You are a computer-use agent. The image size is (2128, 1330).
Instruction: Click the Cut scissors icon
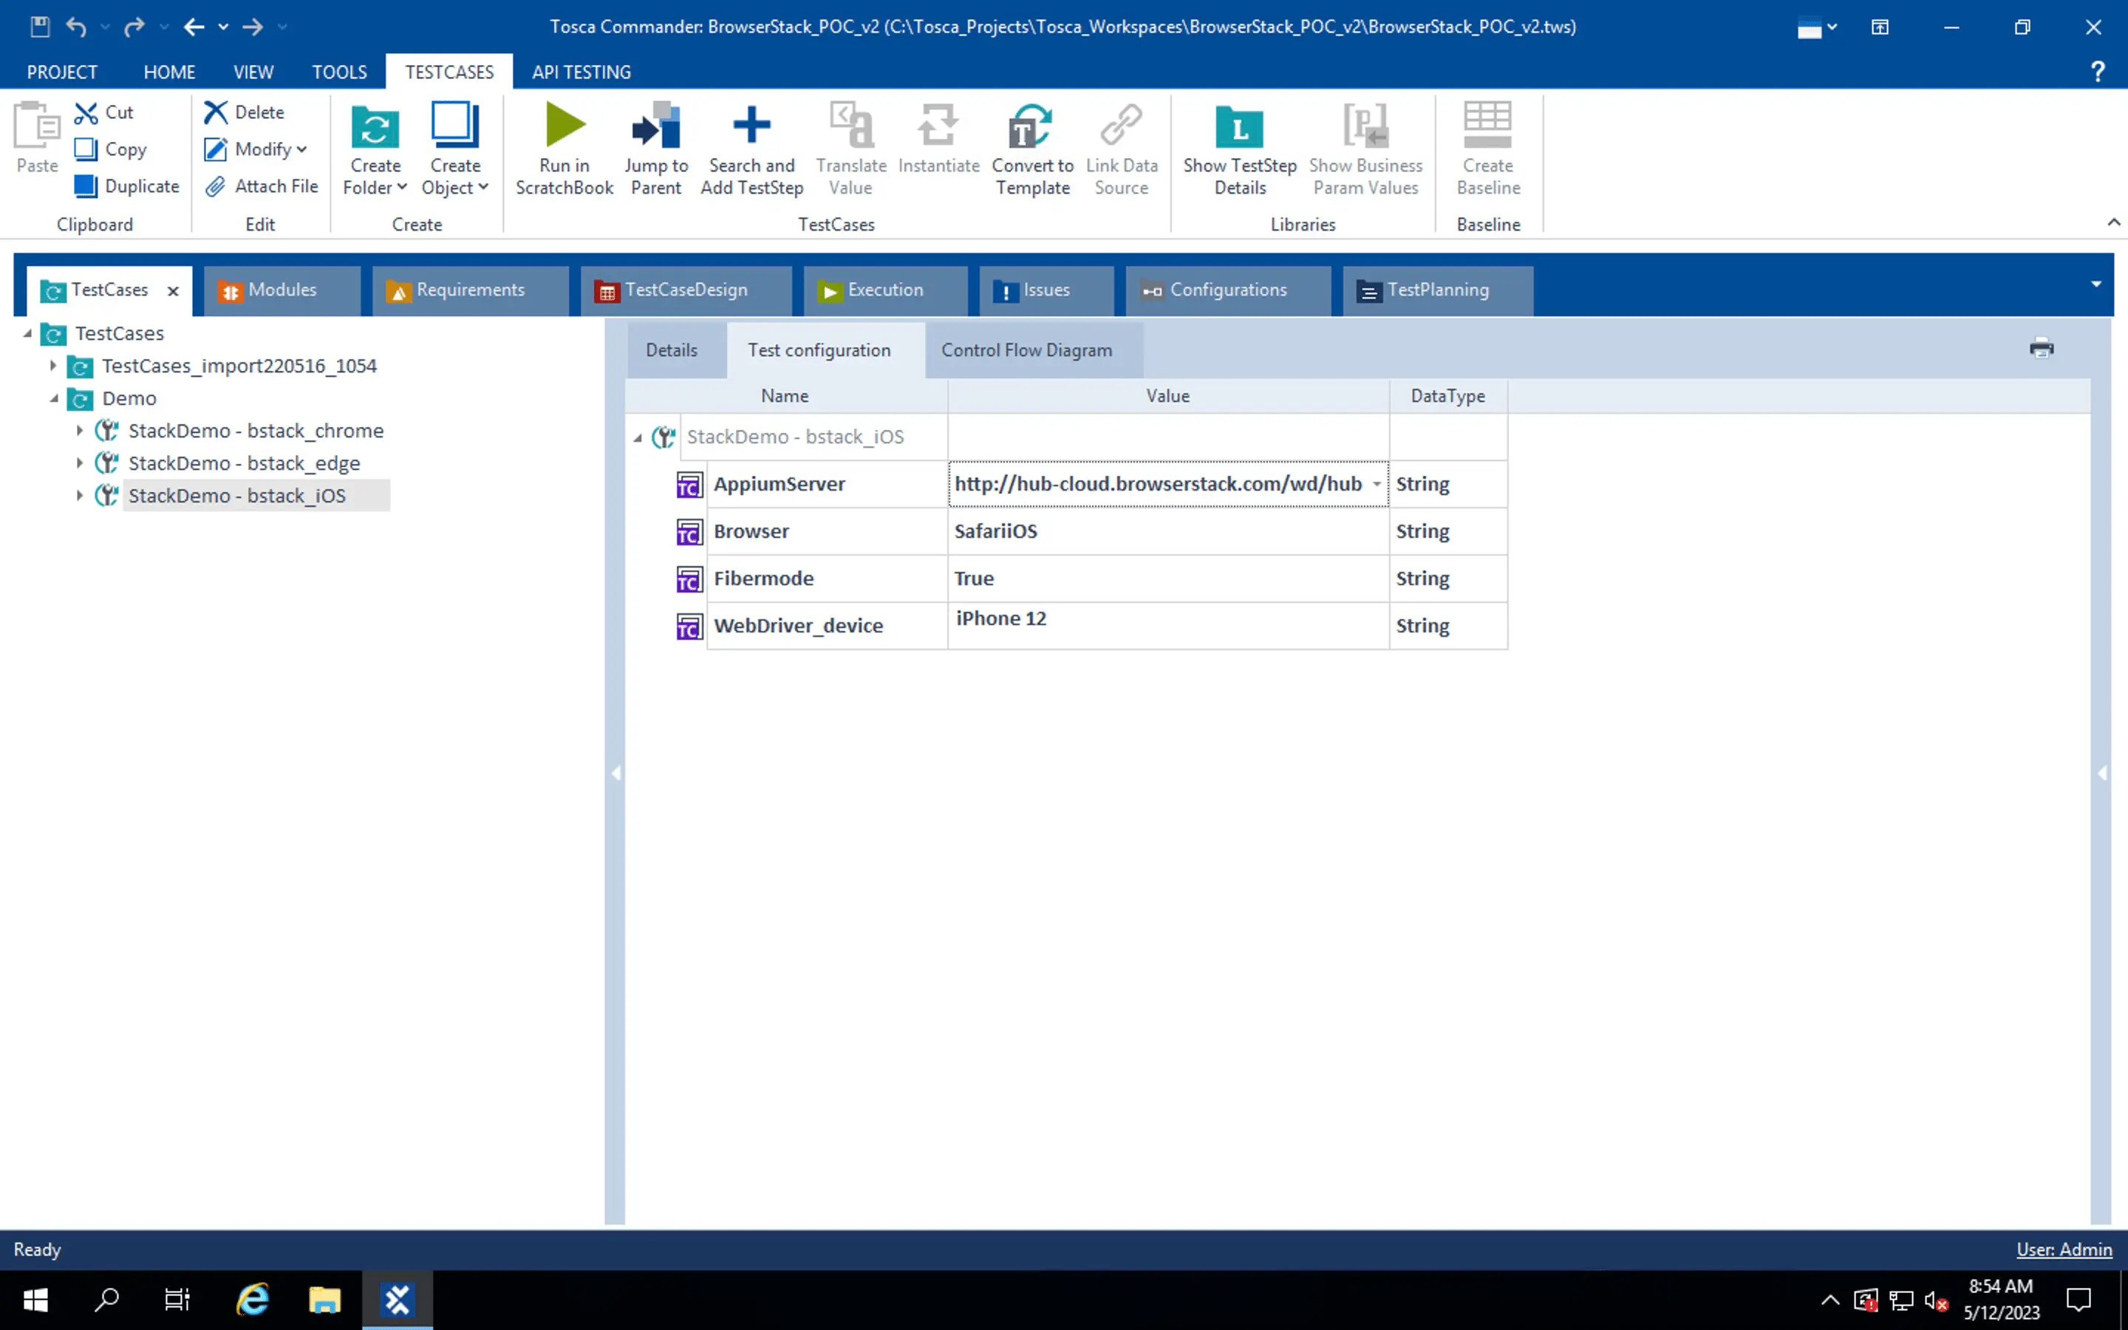click(x=86, y=112)
